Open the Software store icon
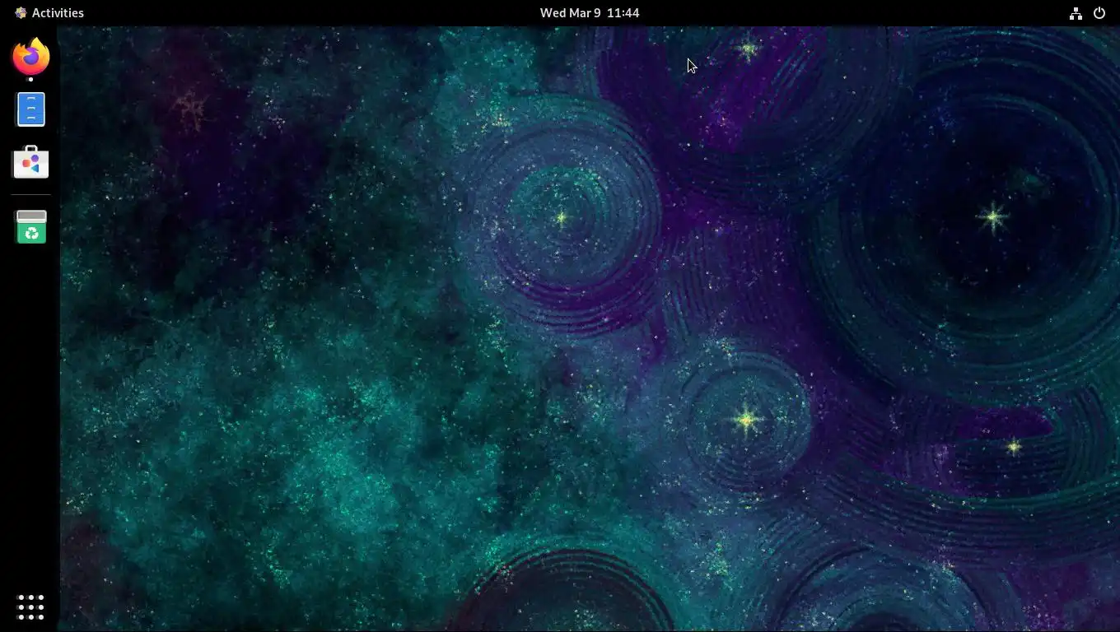Viewport: 1120px width, 632px height. (x=31, y=162)
